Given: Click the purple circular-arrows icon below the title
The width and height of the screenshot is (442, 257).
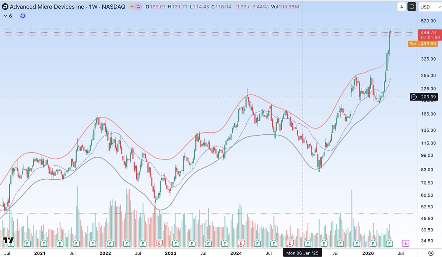Looking at the screenshot, I should click(x=23, y=16).
